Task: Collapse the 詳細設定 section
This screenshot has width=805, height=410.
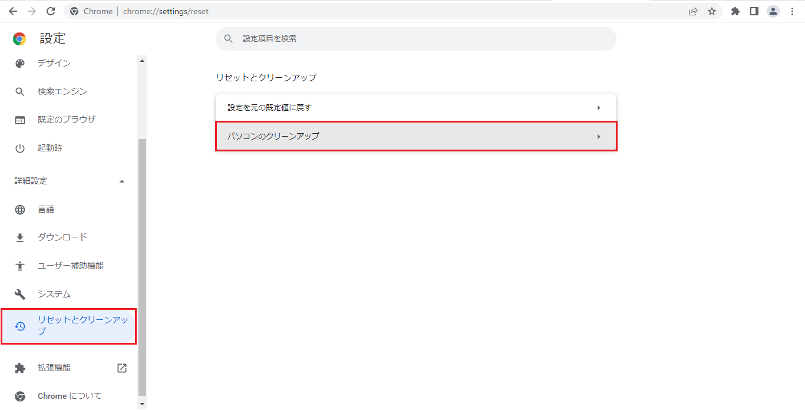Action: click(122, 181)
